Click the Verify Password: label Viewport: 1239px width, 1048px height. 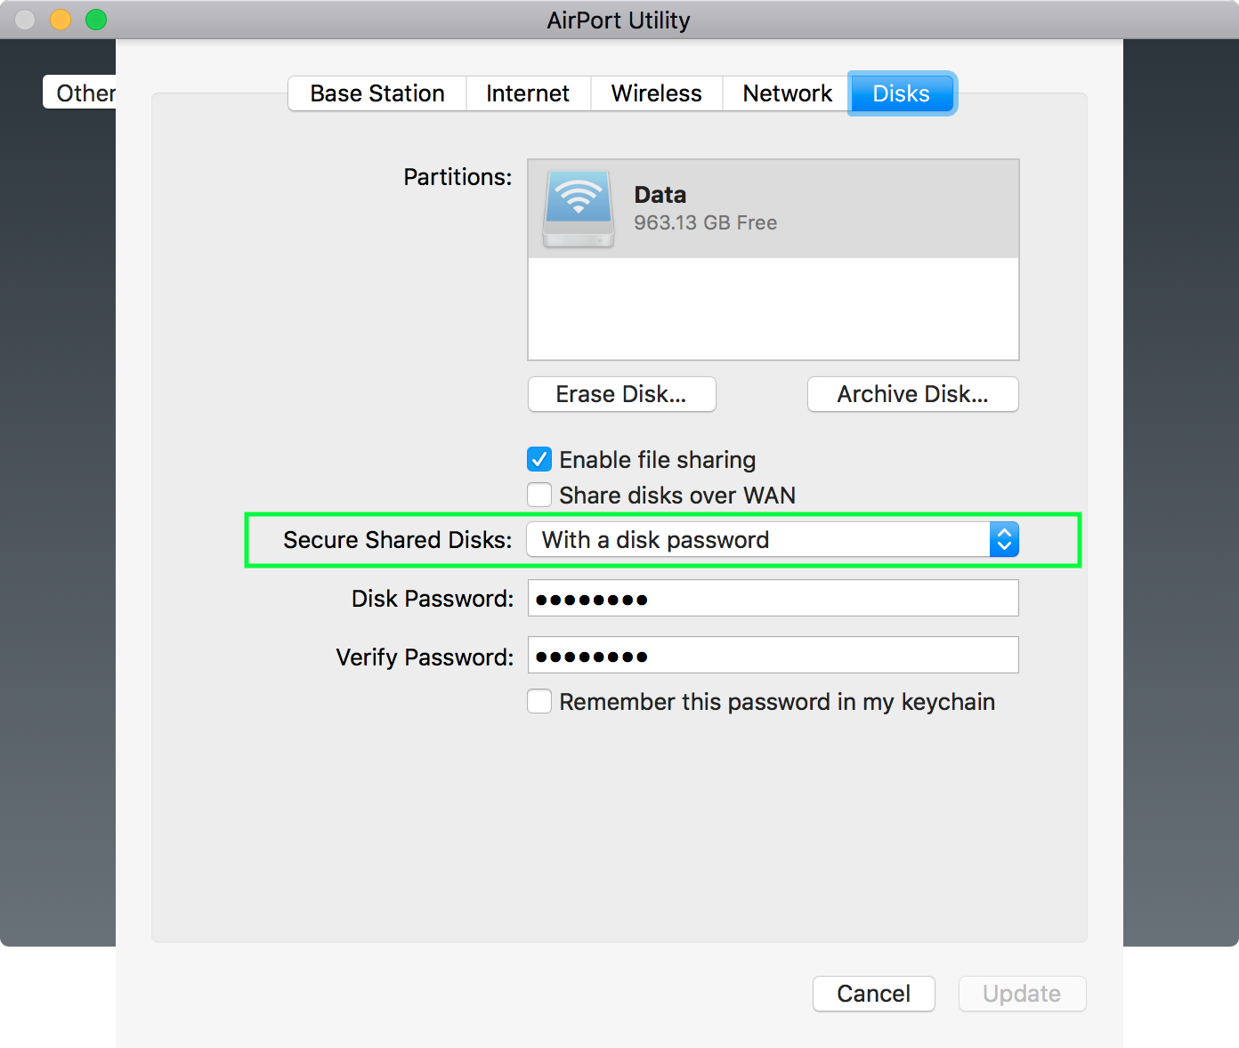(425, 657)
